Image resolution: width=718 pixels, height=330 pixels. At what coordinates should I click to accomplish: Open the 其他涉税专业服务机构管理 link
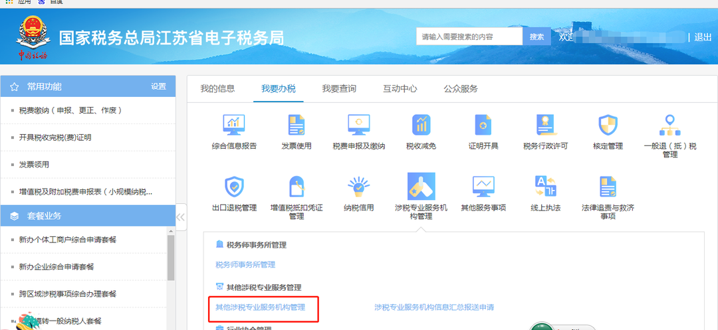click(260, 307)
